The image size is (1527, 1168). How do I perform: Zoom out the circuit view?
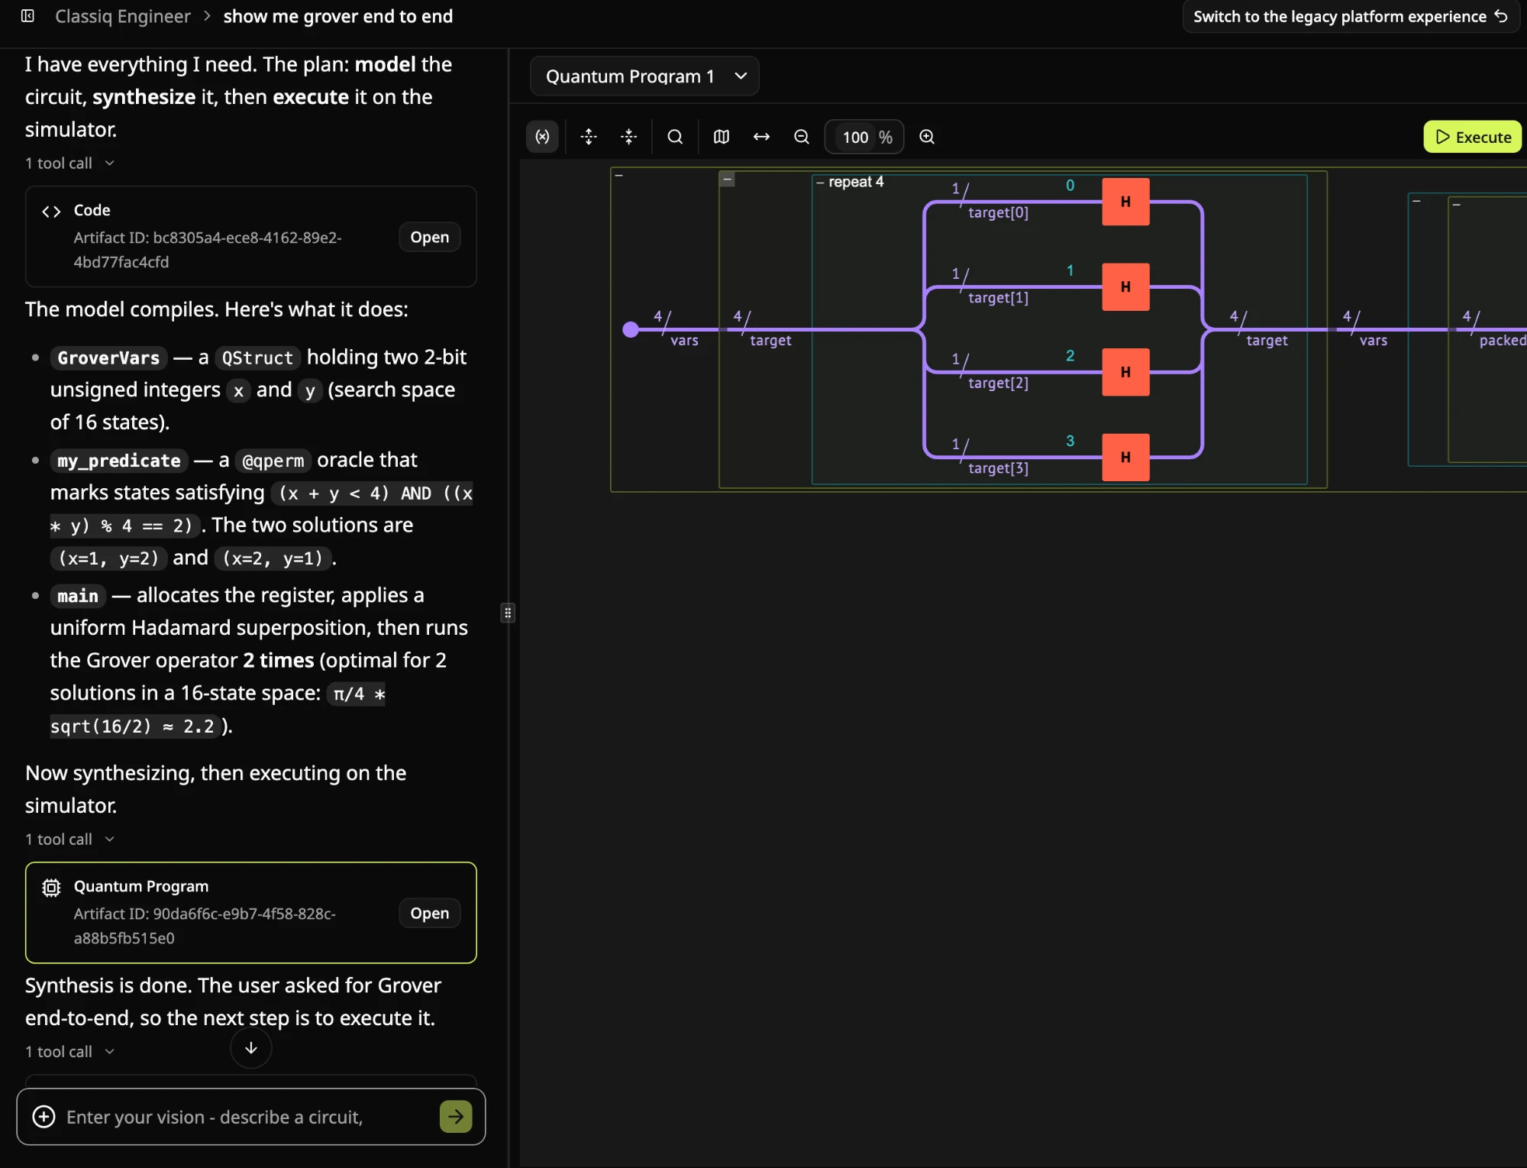pyautogui.click(x=802, y=137)
